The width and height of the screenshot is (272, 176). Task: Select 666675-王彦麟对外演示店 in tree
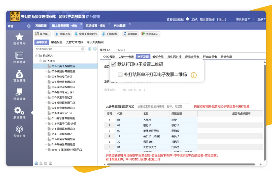[x=66, y=149]
